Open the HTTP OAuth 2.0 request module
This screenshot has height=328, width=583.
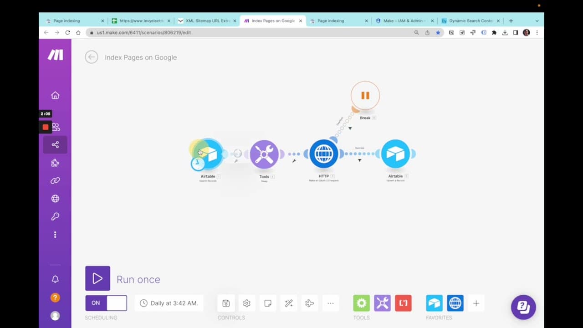coord(323,154)
